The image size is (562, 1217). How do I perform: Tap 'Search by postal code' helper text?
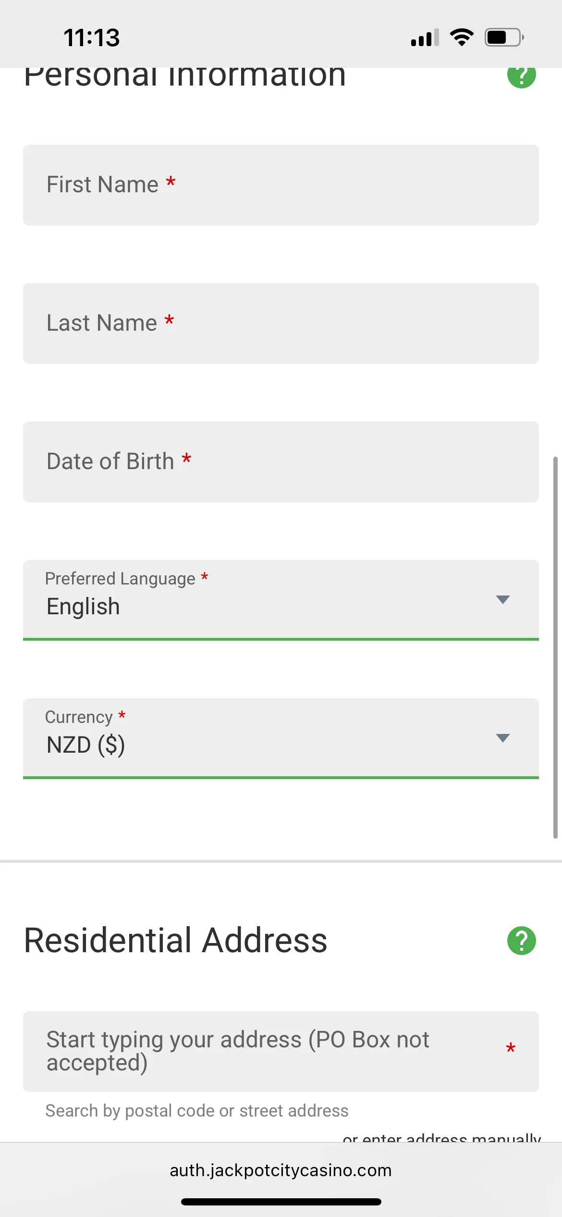(197, 1111)
